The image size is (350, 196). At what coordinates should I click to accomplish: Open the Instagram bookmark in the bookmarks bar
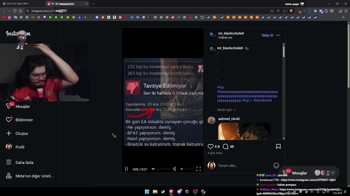9,17
